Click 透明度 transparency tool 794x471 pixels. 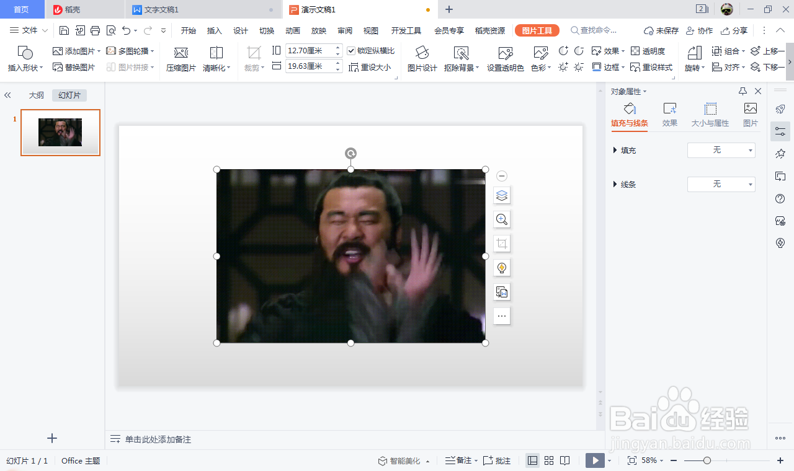[648, 51]
